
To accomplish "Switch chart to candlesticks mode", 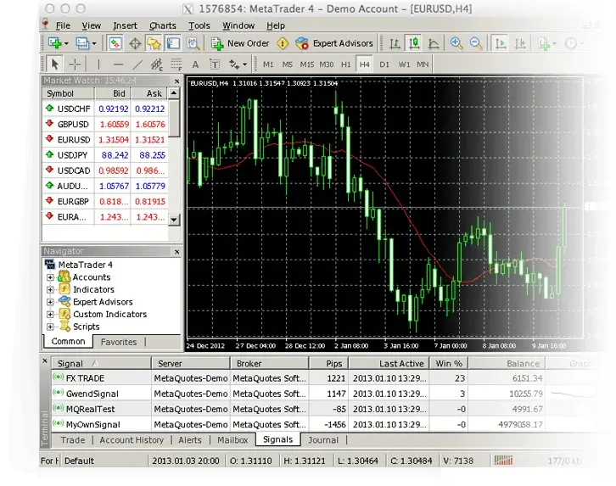I will click(414, 43).
